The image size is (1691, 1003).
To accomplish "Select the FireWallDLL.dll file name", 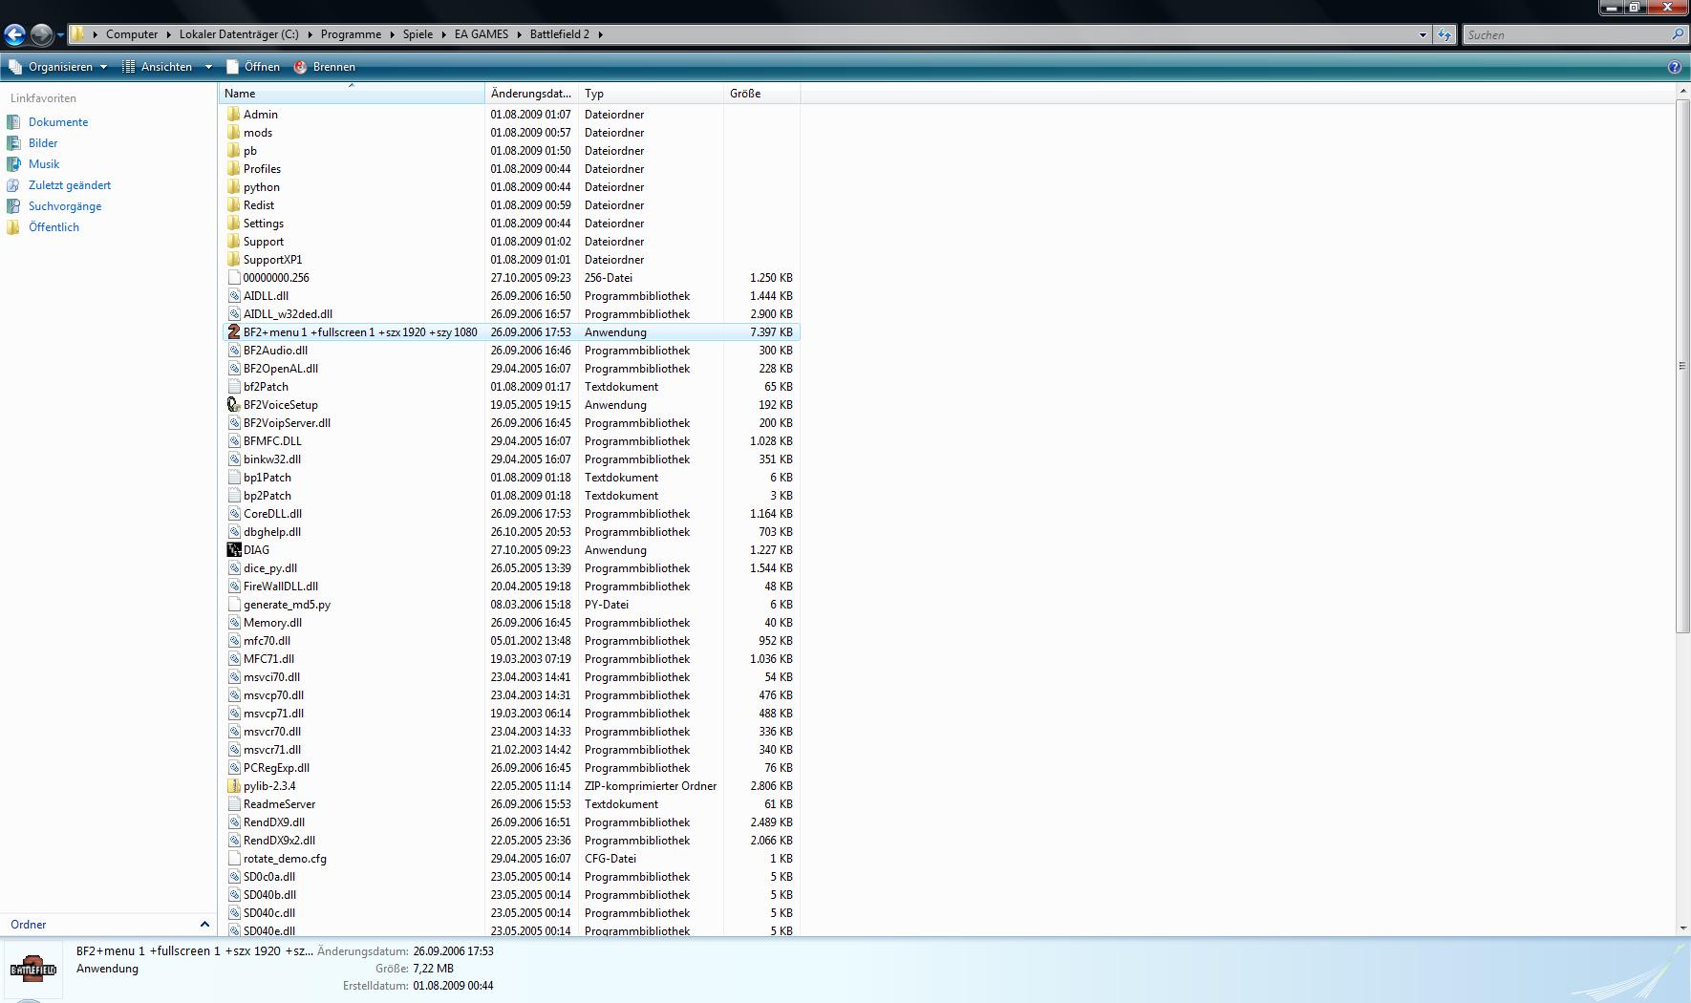I will 281,587.
